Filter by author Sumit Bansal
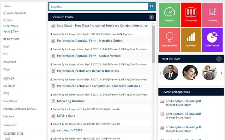The image size is (225, 140). point(10,101)
